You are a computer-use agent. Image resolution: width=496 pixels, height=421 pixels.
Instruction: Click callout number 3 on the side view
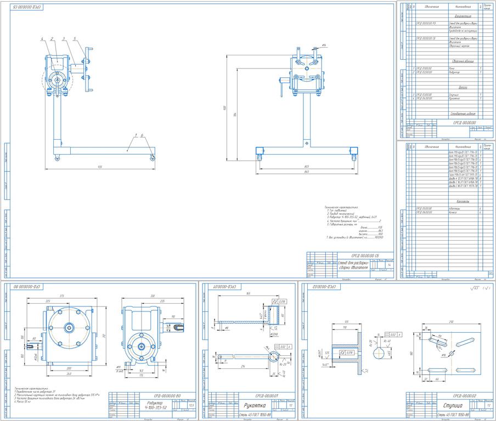click(x=63, y=39)
